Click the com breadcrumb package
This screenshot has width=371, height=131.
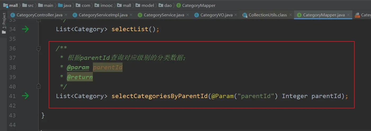pyautogui.click(x=83, y=5)
